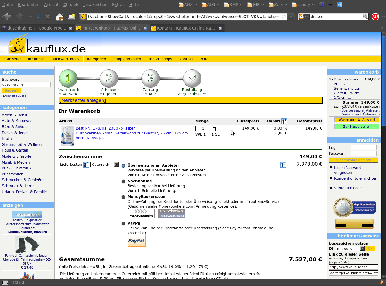Go forward with the browser forward arrow
Viewport: 386px width, 286px height.
pos(20,17)
